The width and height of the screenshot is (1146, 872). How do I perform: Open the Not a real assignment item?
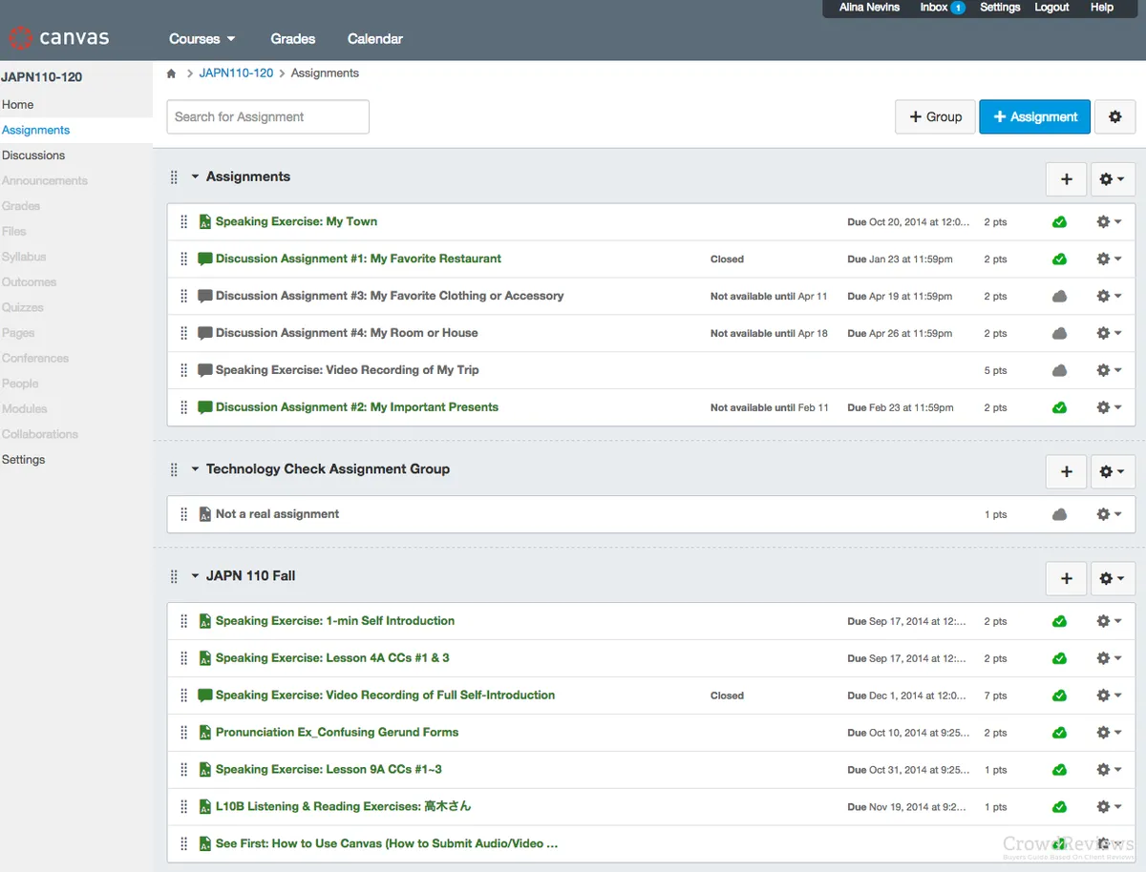[277, 514]
